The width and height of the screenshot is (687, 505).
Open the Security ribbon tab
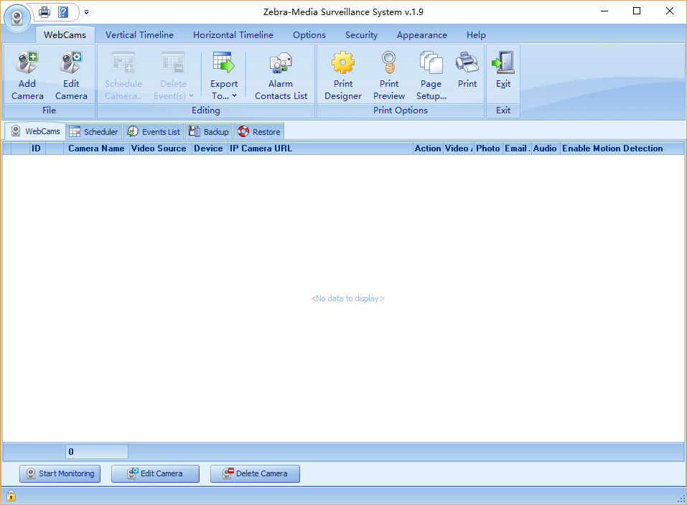[x=361, y=34]
